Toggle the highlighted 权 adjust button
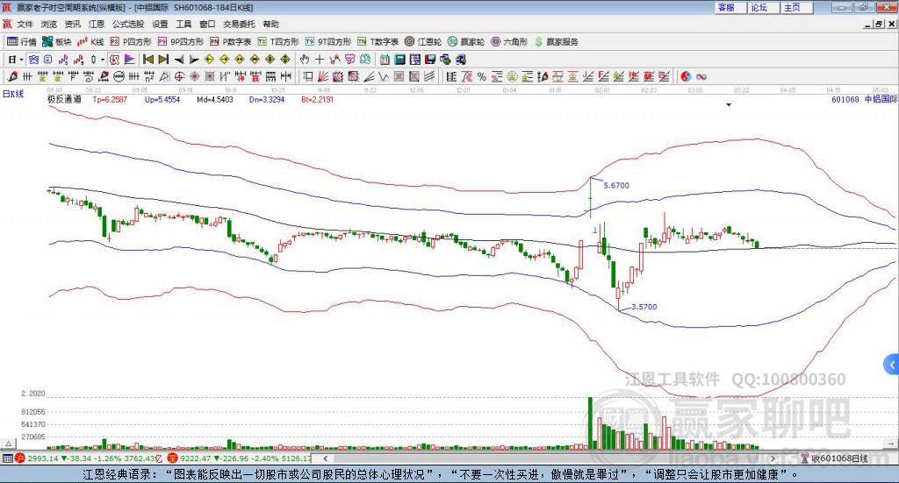The image size is (899, 483). 115,60
